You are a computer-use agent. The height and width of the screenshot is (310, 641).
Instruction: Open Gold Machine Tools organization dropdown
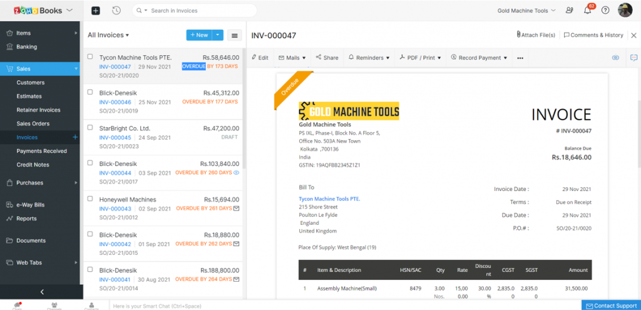[526, 11]
